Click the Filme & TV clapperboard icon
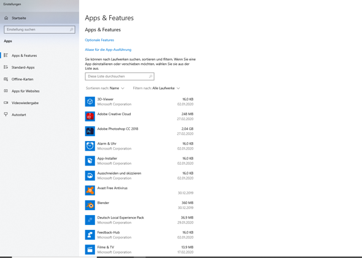The width and height of the screenshot is (362, 258). click(x=90, y=249)
